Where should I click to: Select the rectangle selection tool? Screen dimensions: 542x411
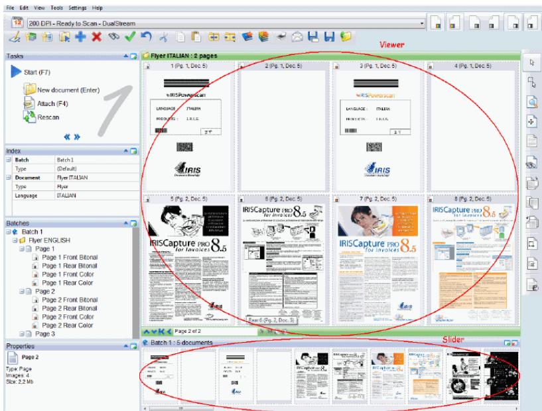[531, 82]
